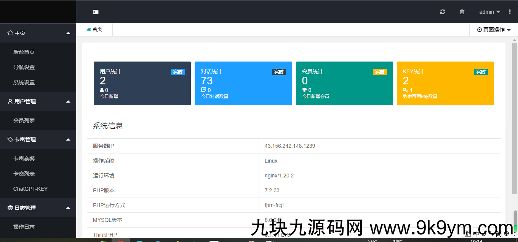Click the refresh icon in header
Viewport: 518px width, 242px height.
tap(442, 12)
